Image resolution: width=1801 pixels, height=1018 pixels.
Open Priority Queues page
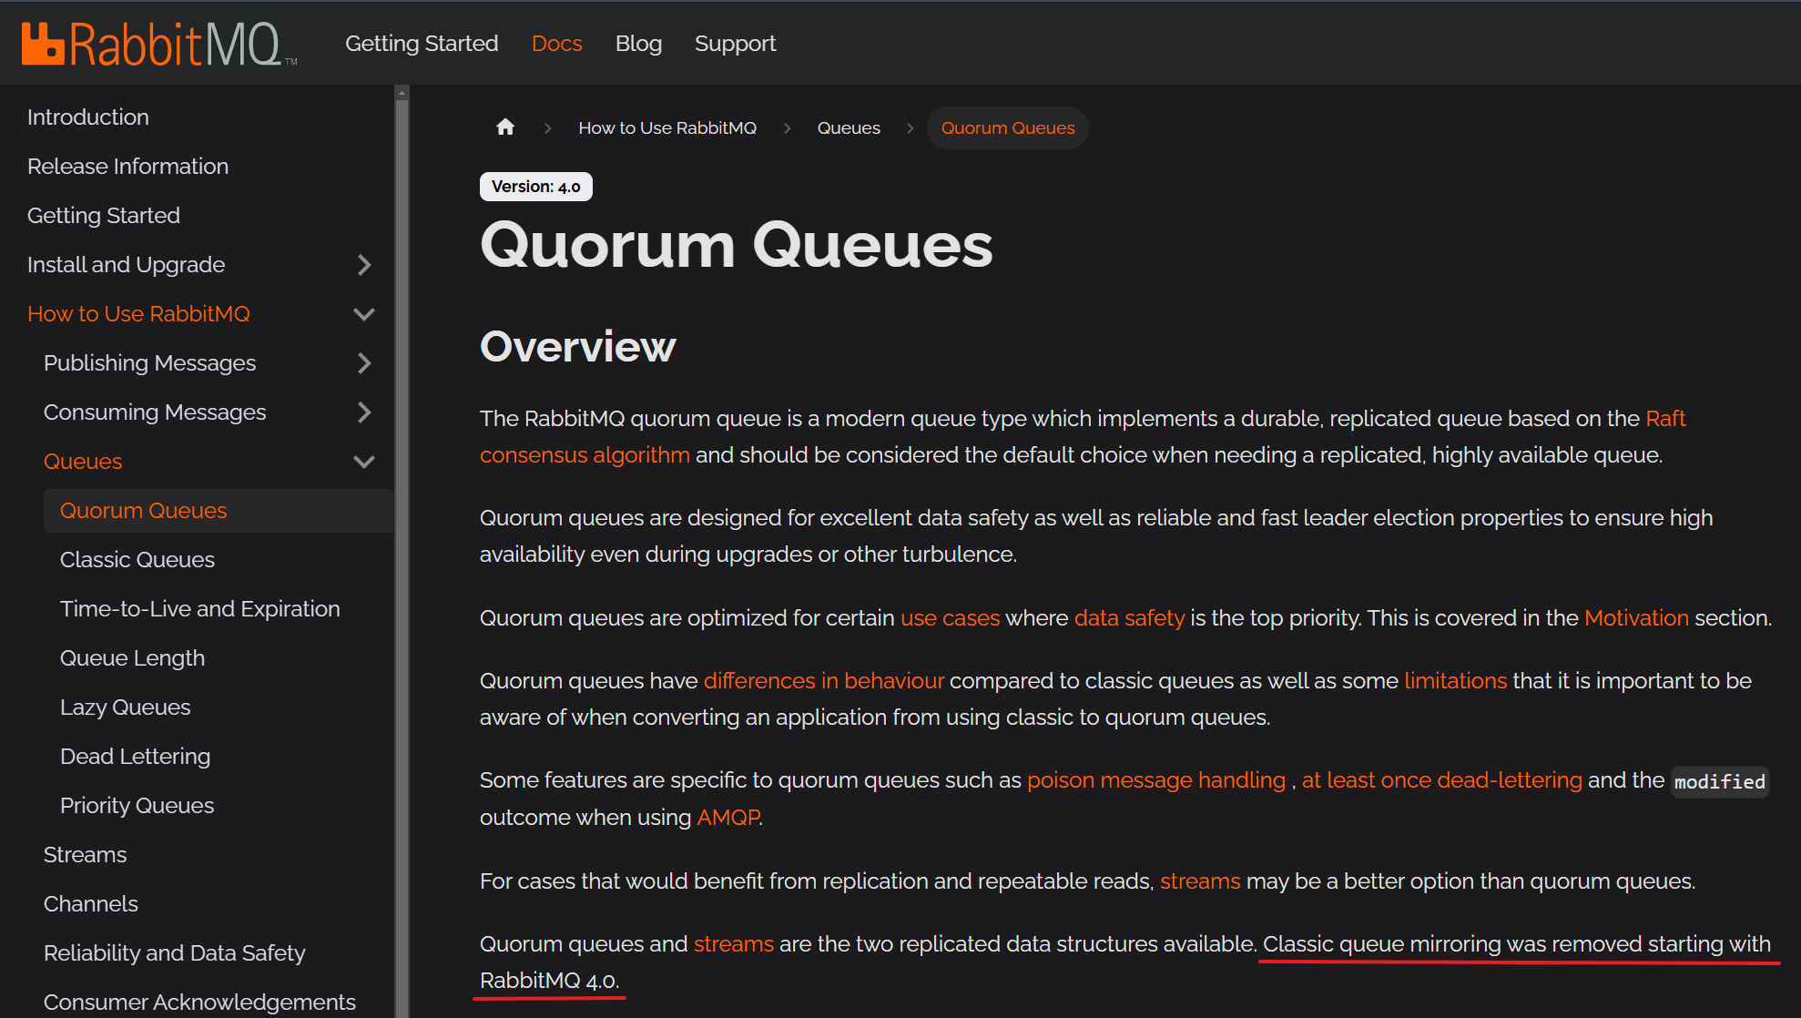click(137, 806)
